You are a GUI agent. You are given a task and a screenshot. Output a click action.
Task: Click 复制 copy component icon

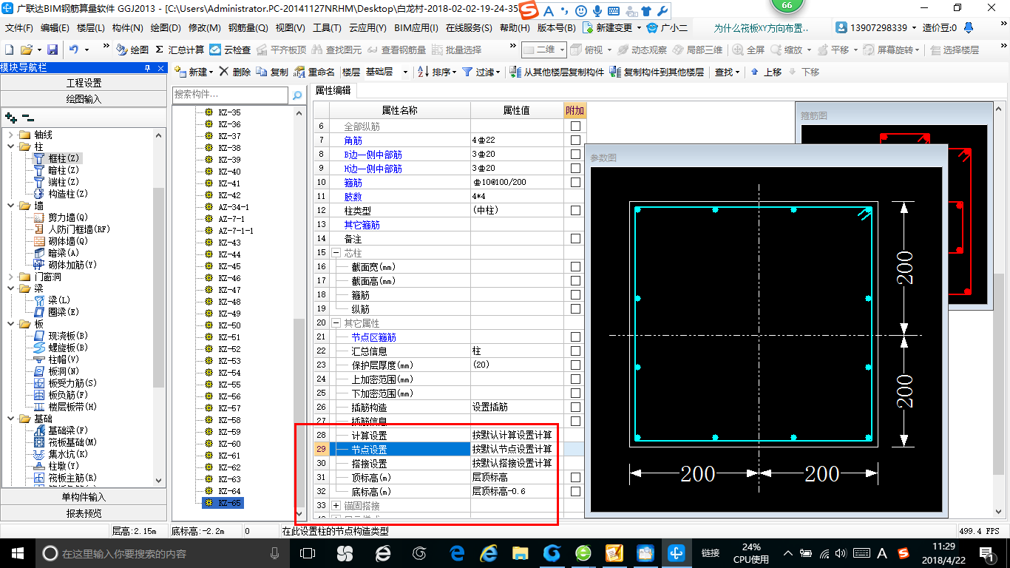point(273,72)
